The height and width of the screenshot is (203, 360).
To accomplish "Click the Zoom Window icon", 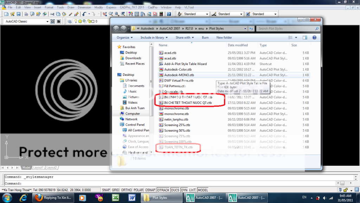I will pos(117,14).
